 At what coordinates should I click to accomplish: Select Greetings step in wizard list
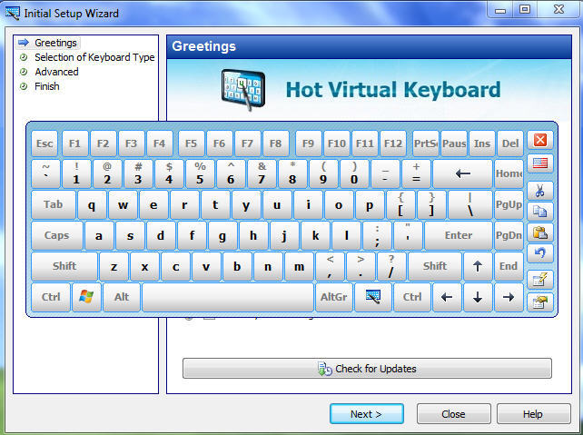click(55, 43)
